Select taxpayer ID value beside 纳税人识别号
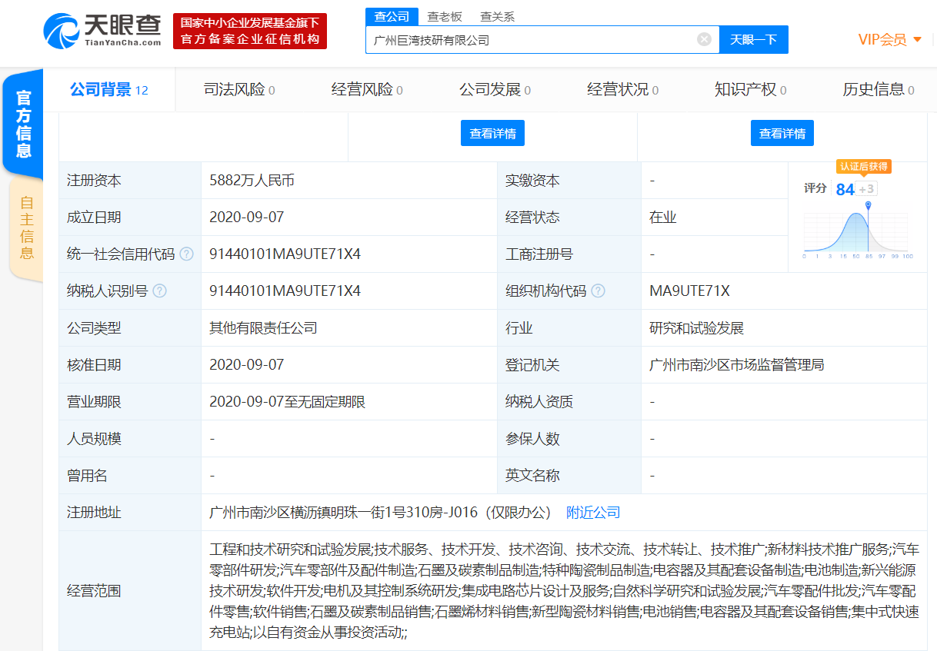 tap(285, 291)
